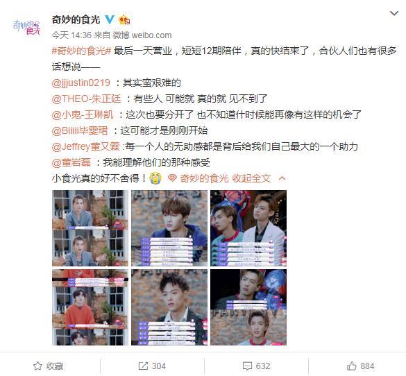The image size is (406, 376).
Task: Open the post options chevron menu
Action: [x=394, y=13]
